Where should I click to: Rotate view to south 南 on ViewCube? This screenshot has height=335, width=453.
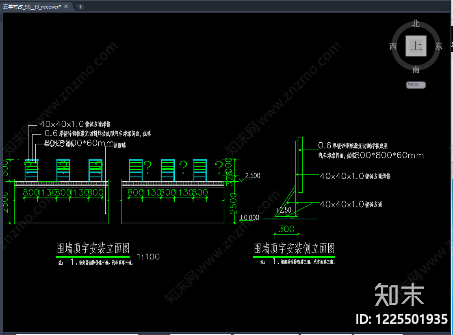(x=416, y=69)
